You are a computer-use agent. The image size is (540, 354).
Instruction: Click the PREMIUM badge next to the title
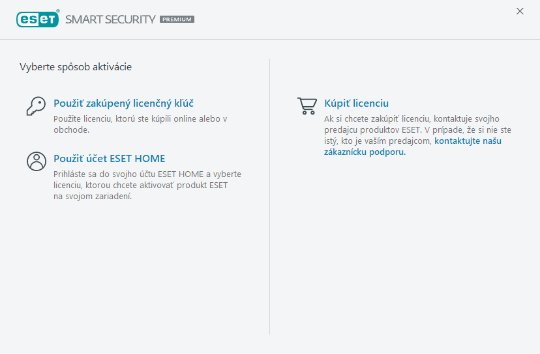[x=177, y=20]
